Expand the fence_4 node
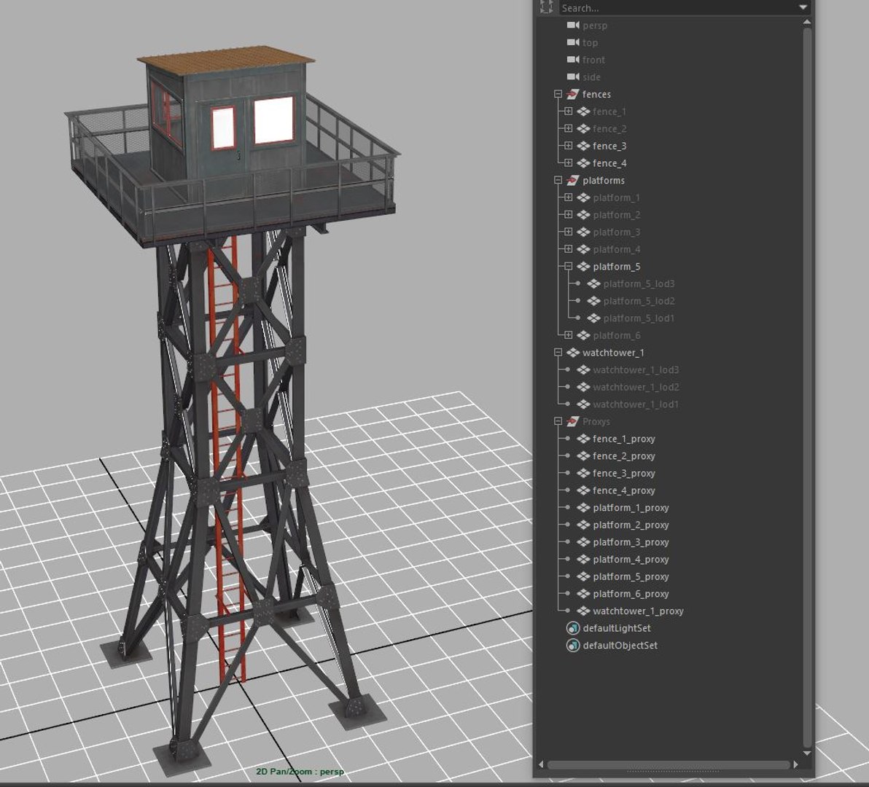 [x=568, y=163]
